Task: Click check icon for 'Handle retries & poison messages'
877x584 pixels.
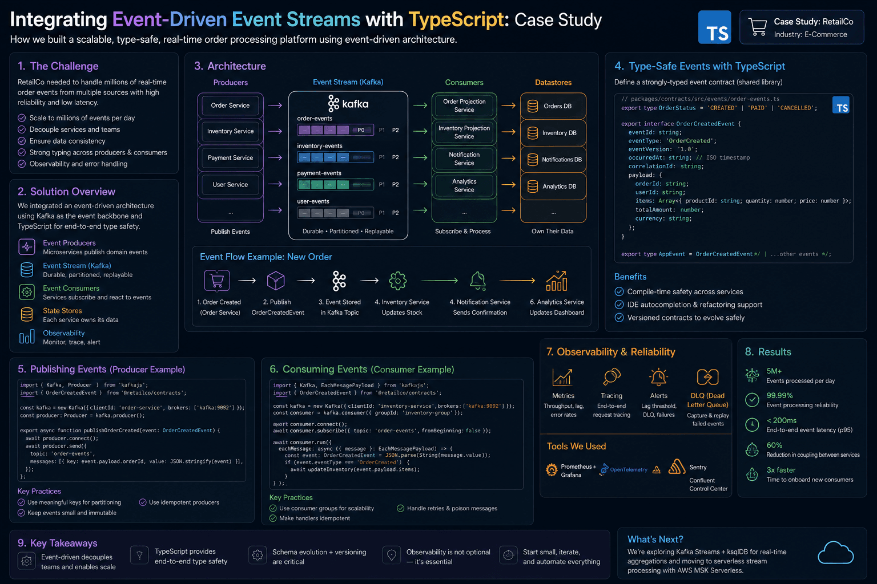Action: point(401,508)
